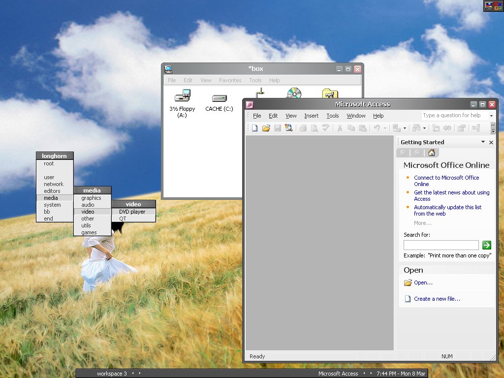Open the Help menu in Microsoft Access
The height and width of the screenshot is (378, 504).
click(378, 116)
